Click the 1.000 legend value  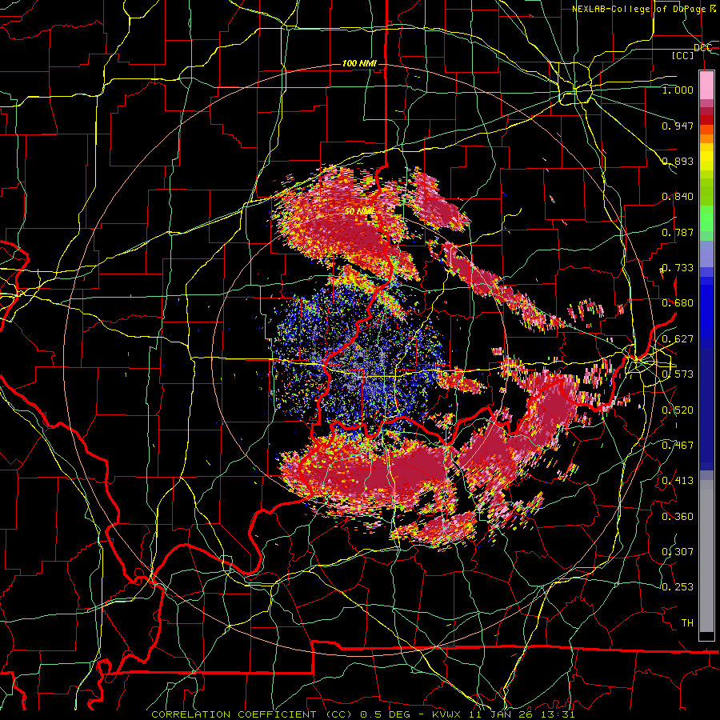(678, 90)
